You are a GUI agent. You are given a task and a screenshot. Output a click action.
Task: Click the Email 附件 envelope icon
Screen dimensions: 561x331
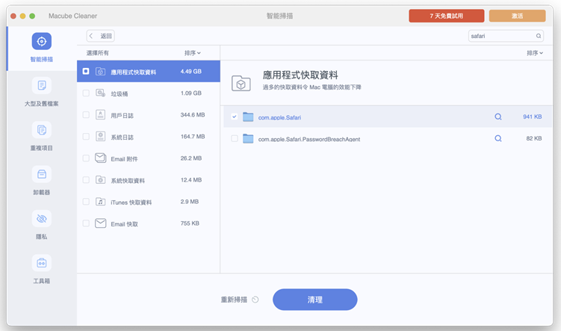(x=100, y=158)
